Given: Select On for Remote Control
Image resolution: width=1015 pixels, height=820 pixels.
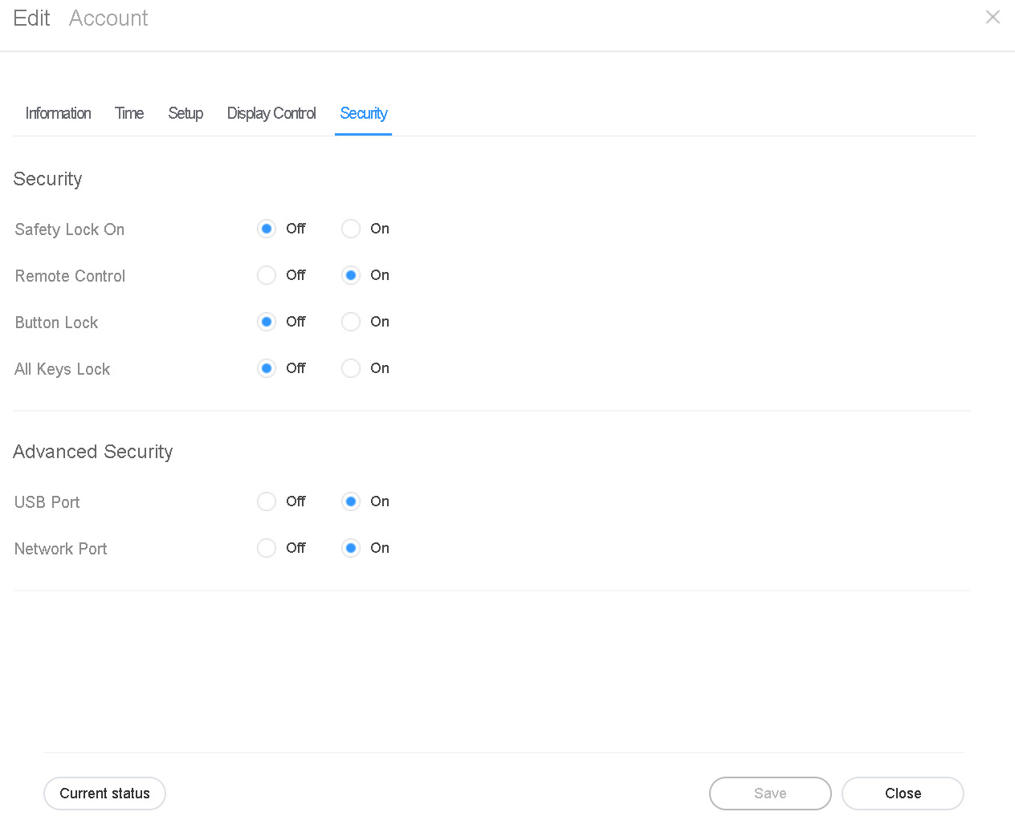Looking at the screenshot, I should pos(350,275).
